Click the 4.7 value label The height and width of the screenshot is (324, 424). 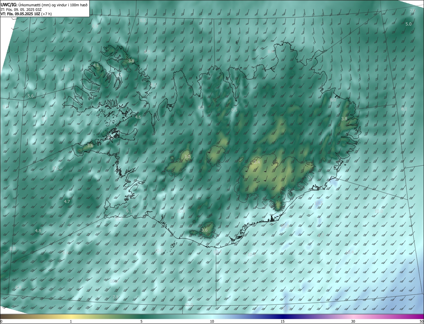click(x=67, y=201)
